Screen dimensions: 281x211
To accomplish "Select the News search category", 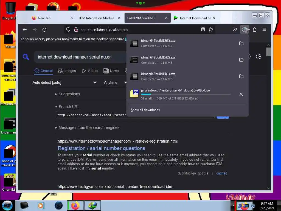I will (111, 71).
